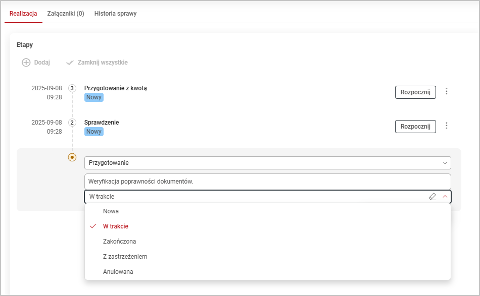This screenshot has width=480, height=296.
Task: Open three-dot menu for Sprawdzenie stage
Action: coord(446,126)
